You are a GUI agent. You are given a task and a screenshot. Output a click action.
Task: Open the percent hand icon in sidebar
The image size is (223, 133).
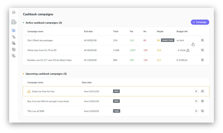tap(14, 37)
